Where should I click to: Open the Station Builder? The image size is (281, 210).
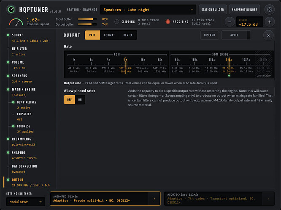pyautogui.click(x=213, y=10)
